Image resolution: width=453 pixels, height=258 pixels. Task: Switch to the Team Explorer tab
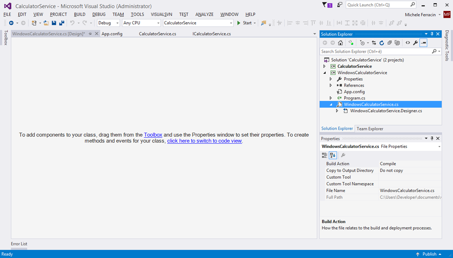tap(370, 128)
